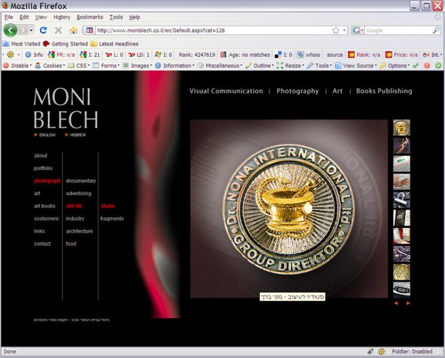
Task: Click the gear icon in status bar
Action: (382, 352)
